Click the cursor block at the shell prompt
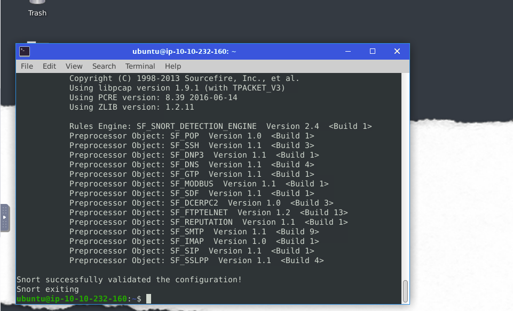This screenshot has height=311, width=513. click(x=148, y=299)
